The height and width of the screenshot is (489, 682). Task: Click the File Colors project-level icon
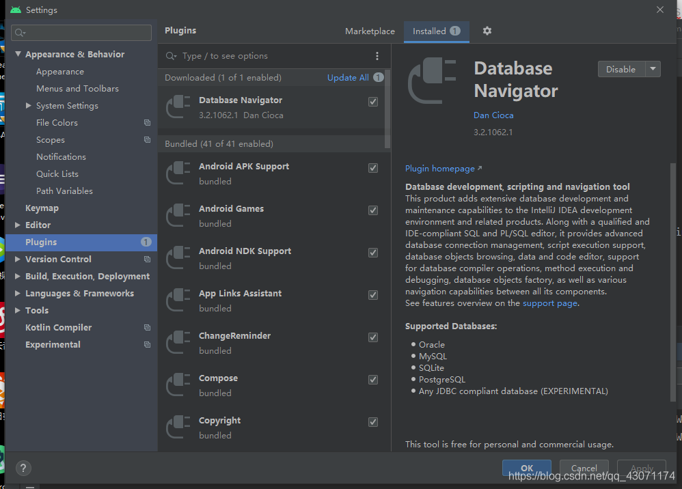tap(148, 122)
